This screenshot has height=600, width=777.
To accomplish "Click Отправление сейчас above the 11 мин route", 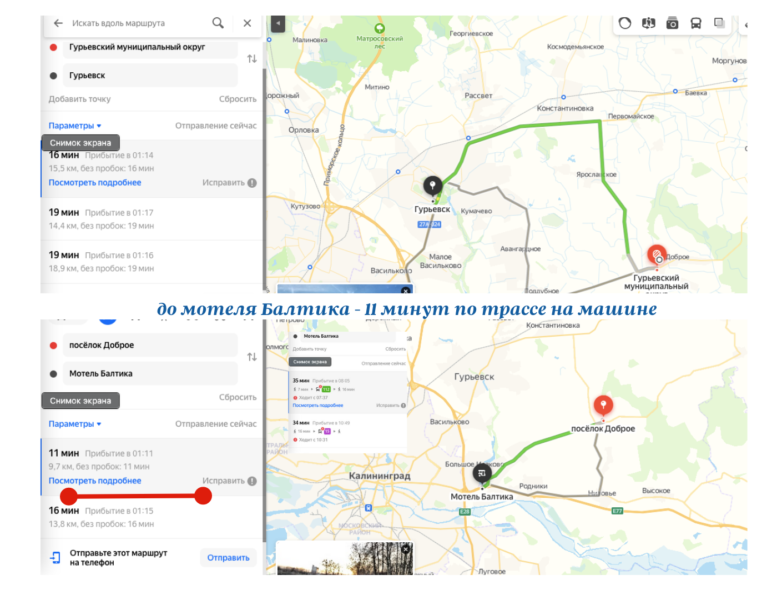I will coord(216,424).
